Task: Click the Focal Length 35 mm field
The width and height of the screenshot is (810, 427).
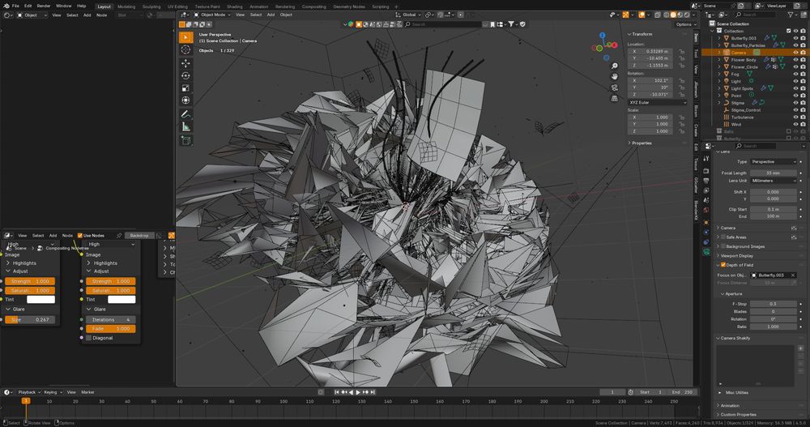Action: coord(774,173)
